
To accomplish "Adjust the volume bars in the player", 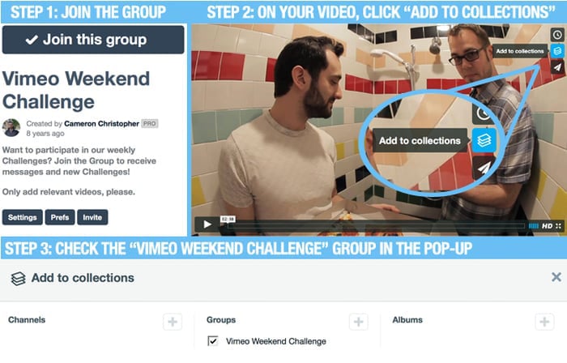I will 533,226.
